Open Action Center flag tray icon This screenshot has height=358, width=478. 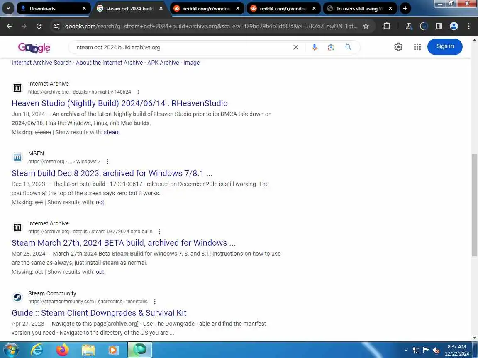coord(426,350)
